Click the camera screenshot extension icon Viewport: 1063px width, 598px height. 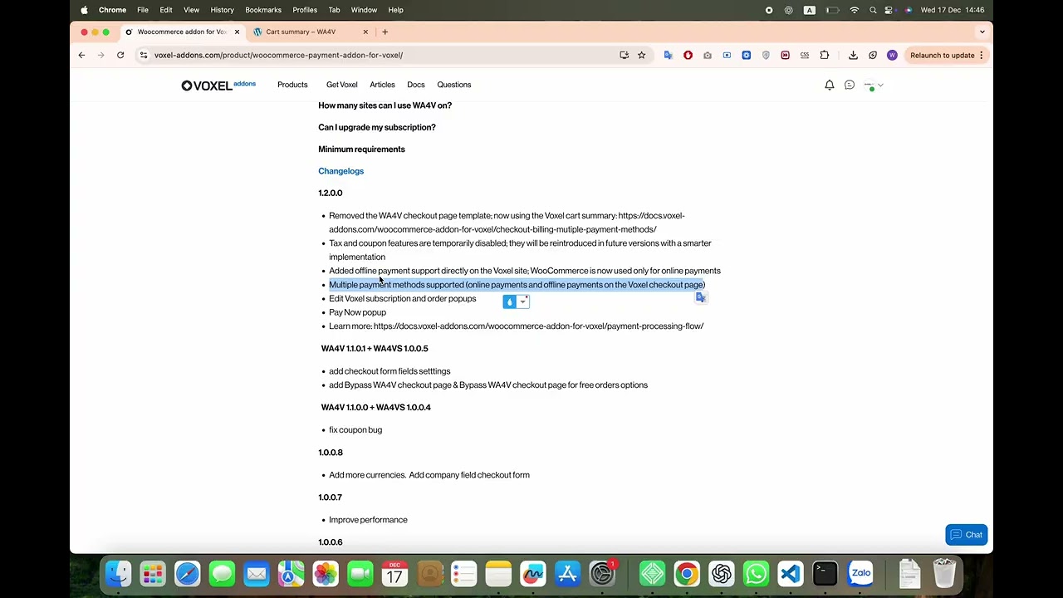pyautogui.click(x=707, y=55)
